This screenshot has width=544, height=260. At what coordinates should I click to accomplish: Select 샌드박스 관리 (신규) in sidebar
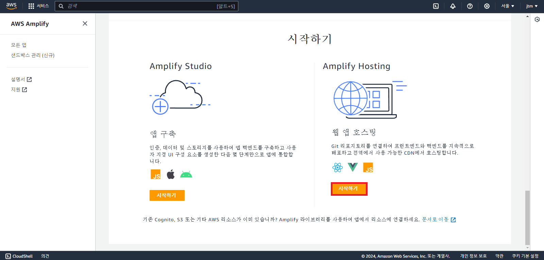(33, 55)
